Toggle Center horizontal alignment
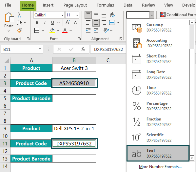Screen dimensions: 196x172 [x=96, y=23]
